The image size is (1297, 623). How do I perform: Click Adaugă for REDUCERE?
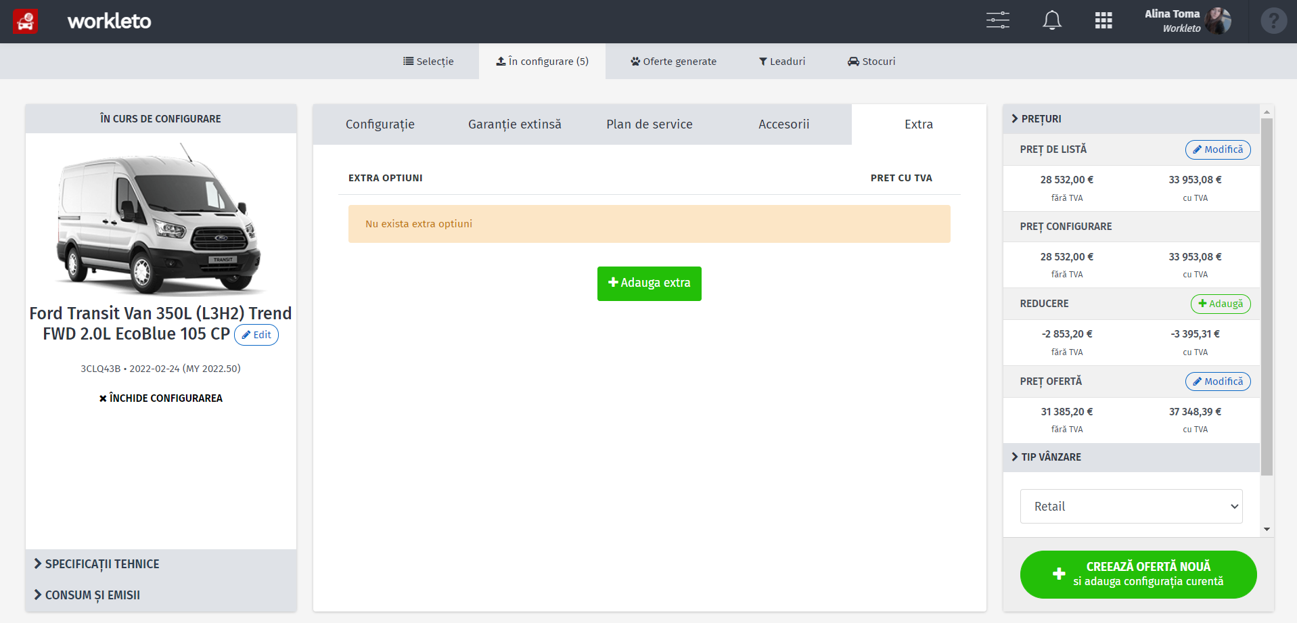pos(1221,304)
